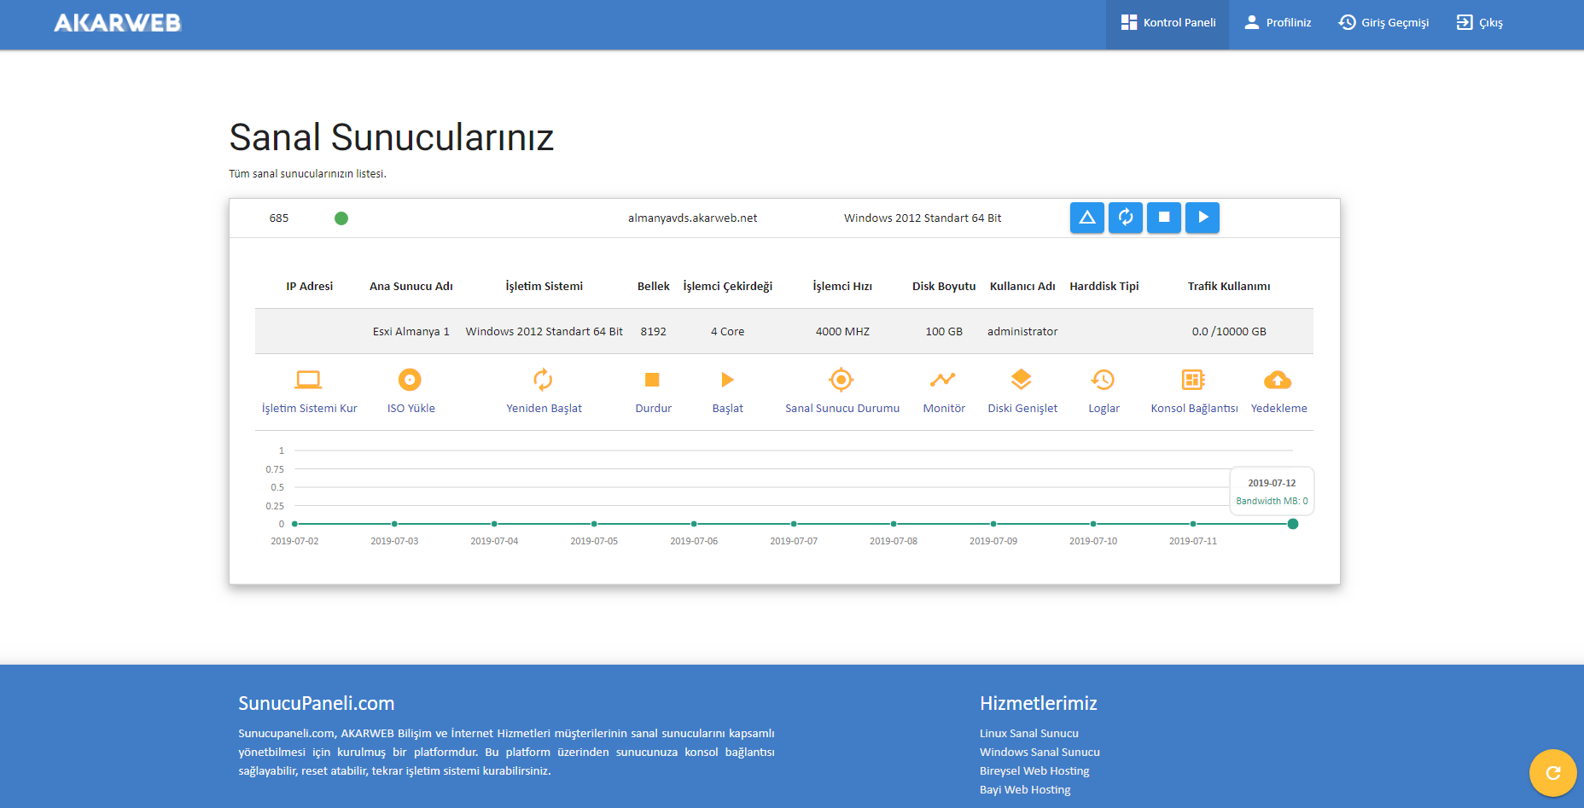Open the İşletim Sistemi Kur link
The height and width of the screenshot is (808, 1584).
[x=310, y=409]
